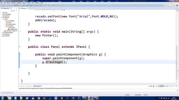Image resolution: width=179 pixels, height=100 pixels.
Task: Click the New file toolbar icon
Action: pos(2,6)
